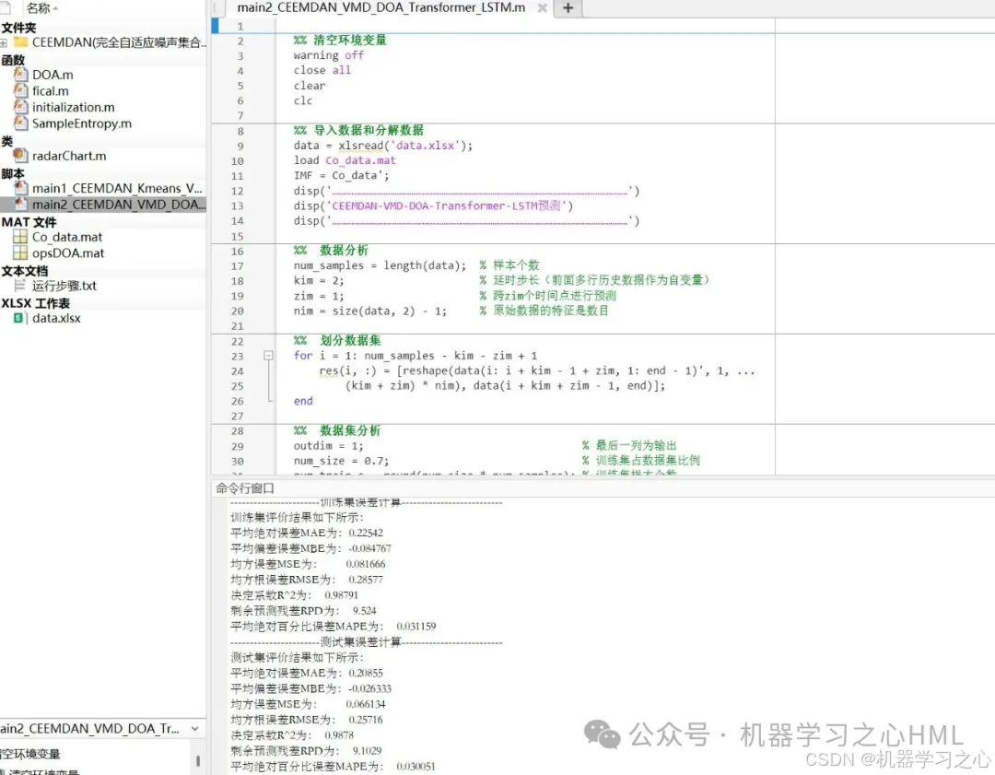The width and height of the screenshot is (995, 775).
Task: Select main2_CEEMDAN_VMD_DOA... script name in list
Action: (x=119, y=205)
